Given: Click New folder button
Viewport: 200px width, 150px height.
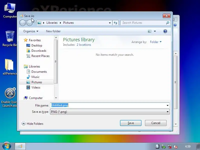Looking at the screenshot, I should pos(53,31).
